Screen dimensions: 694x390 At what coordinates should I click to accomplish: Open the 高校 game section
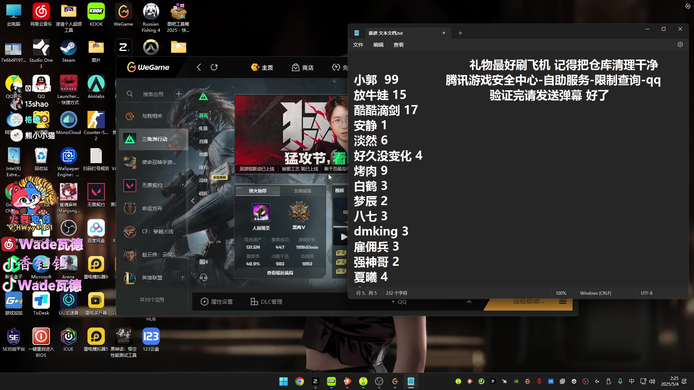204,181
